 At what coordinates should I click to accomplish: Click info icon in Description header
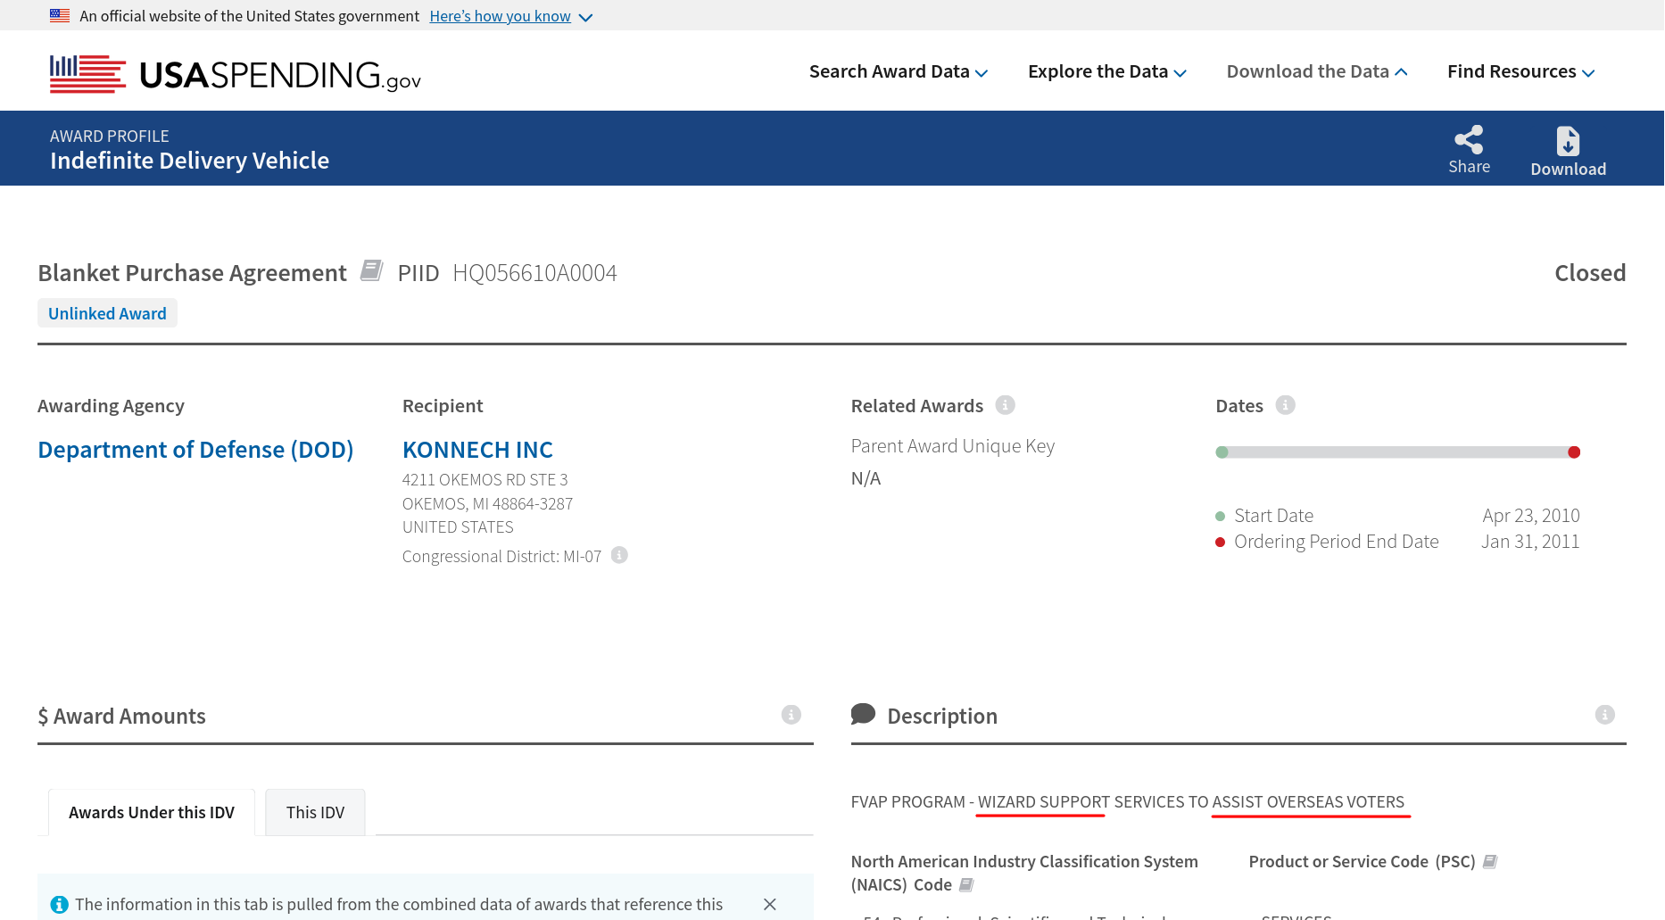(x=1604, y=715)
